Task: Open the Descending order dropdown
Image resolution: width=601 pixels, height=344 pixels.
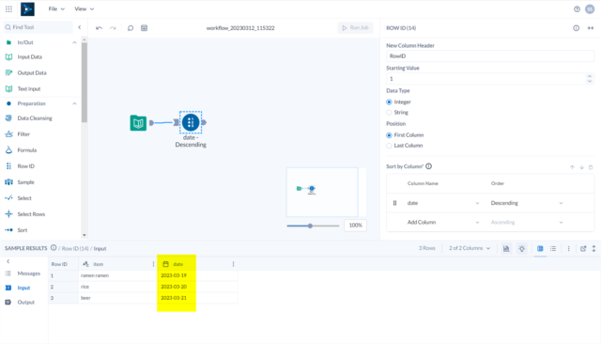Action: [x=527, y=203]
